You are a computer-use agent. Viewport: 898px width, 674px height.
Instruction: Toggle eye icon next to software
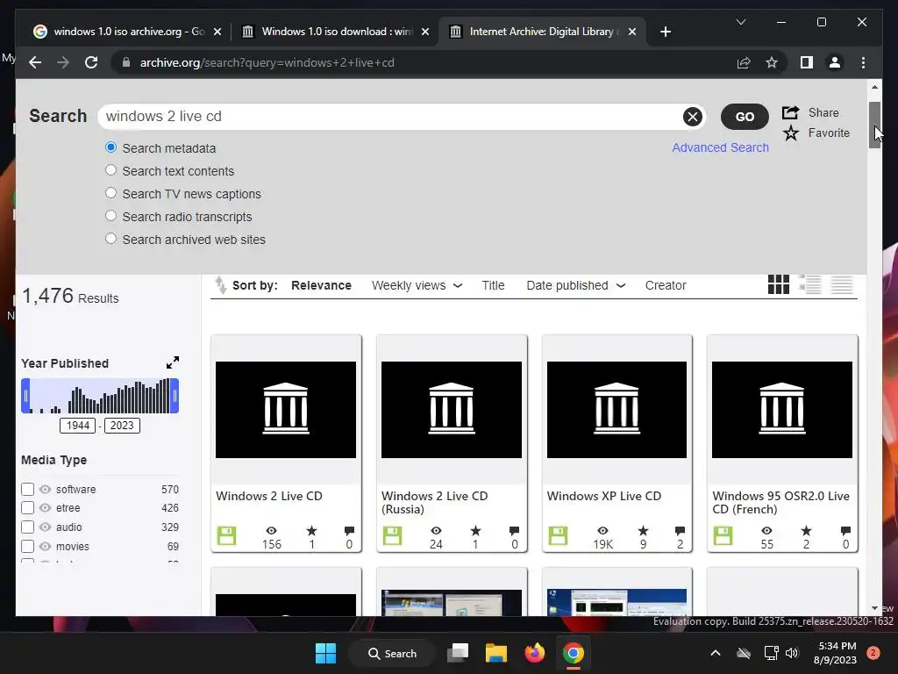[46, 490]
